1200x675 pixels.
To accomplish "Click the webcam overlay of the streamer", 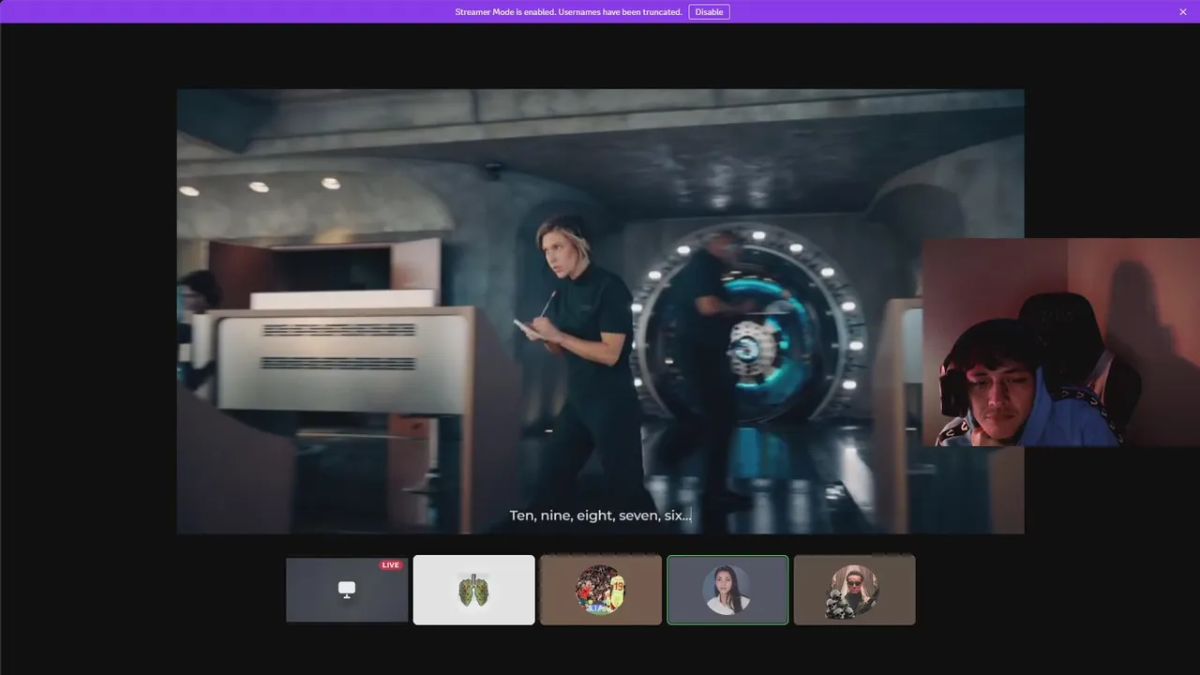I will coord(1061,342).
